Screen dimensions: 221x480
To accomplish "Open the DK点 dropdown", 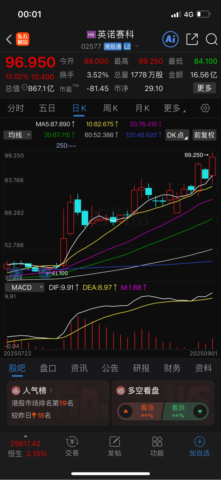I will (177, 135).
